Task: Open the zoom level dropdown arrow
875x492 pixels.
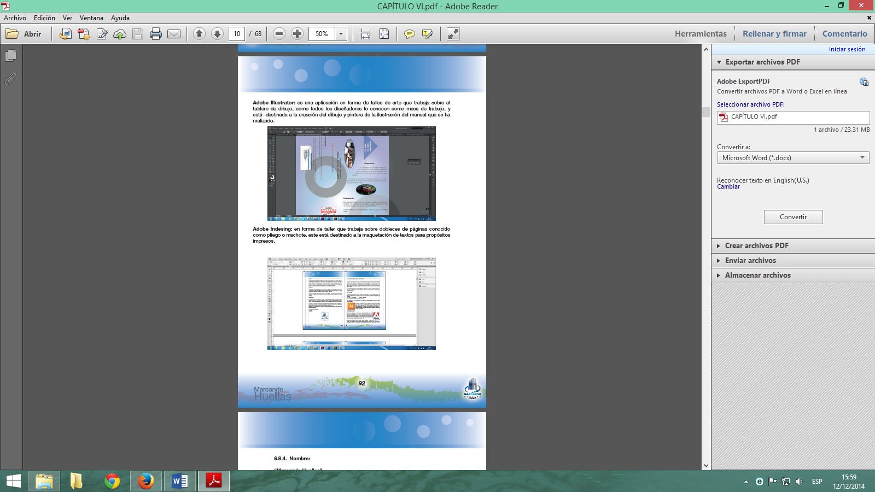Action: (341, 34)
